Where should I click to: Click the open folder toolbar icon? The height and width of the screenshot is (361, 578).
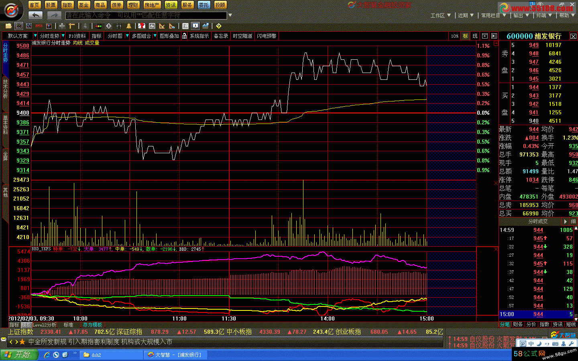click(x=8, y=26)
